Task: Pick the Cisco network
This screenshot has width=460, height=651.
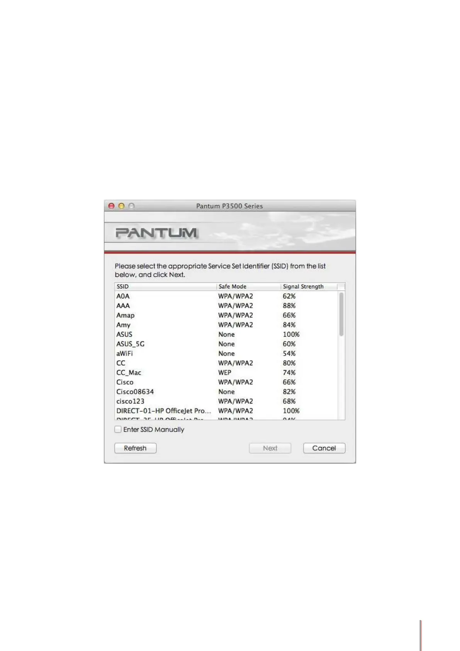Action: tap(226, 382)
